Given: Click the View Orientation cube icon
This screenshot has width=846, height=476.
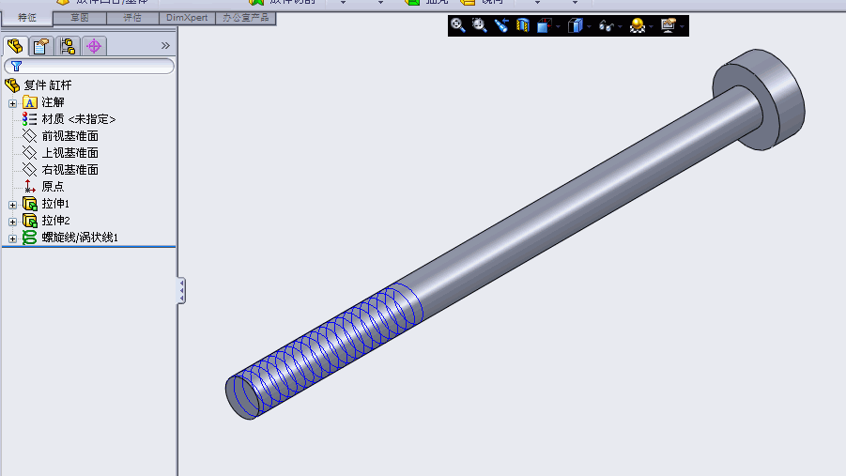Looking at the screenshot, I should (544, 25).
